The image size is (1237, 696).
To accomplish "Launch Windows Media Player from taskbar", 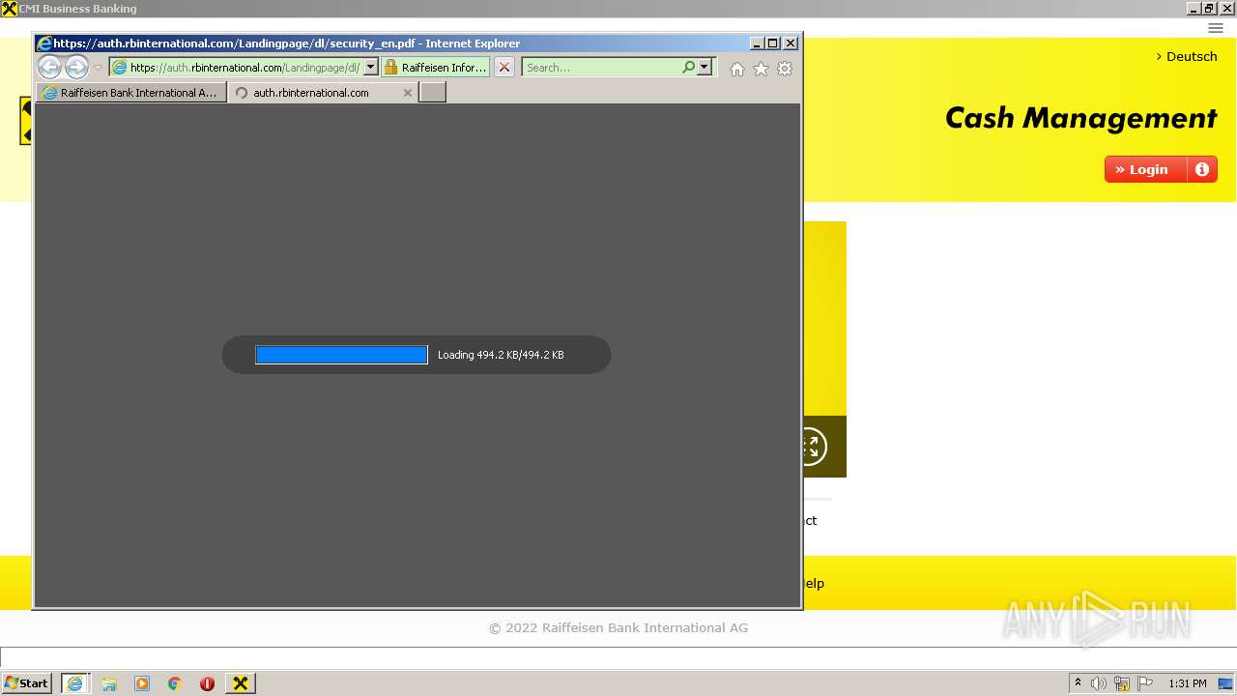I will coord(142,683).
